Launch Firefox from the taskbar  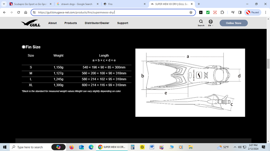coord(72,147)
